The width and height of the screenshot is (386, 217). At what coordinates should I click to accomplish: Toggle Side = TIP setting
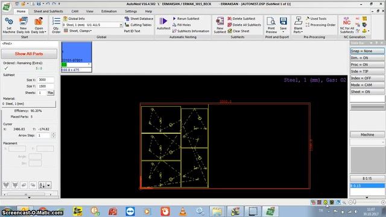coord(367,71)
